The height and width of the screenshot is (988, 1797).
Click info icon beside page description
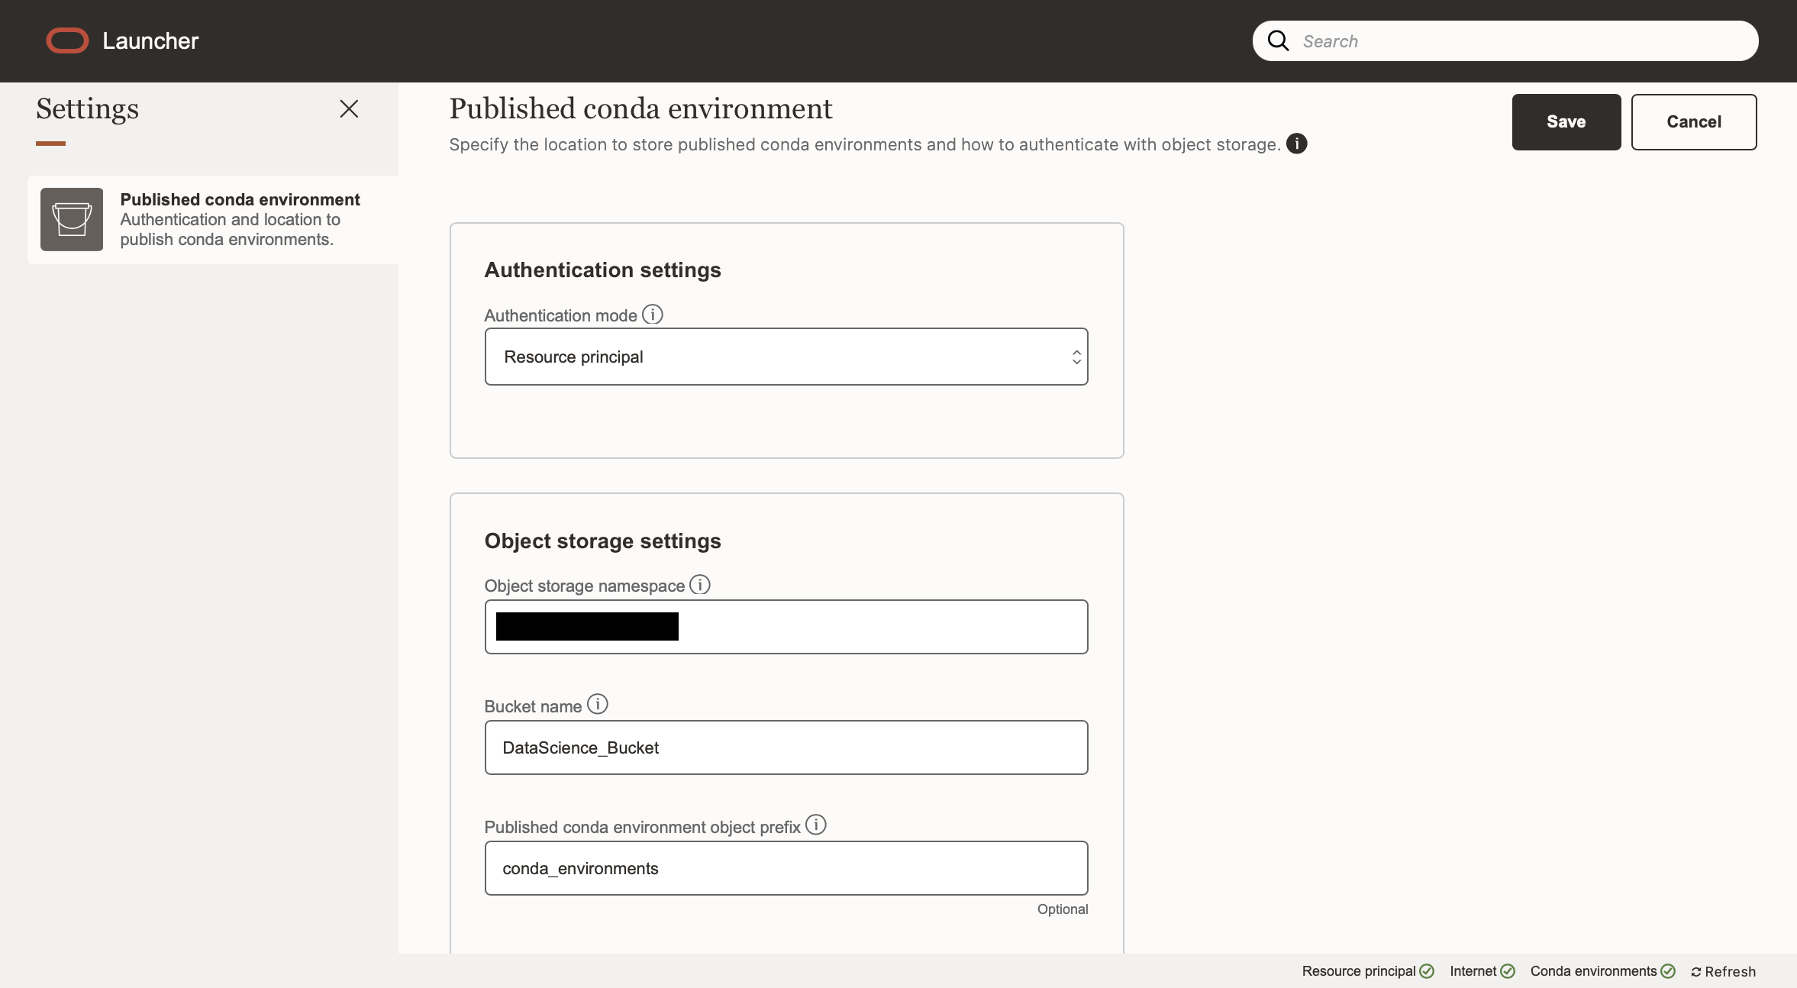1296,144
